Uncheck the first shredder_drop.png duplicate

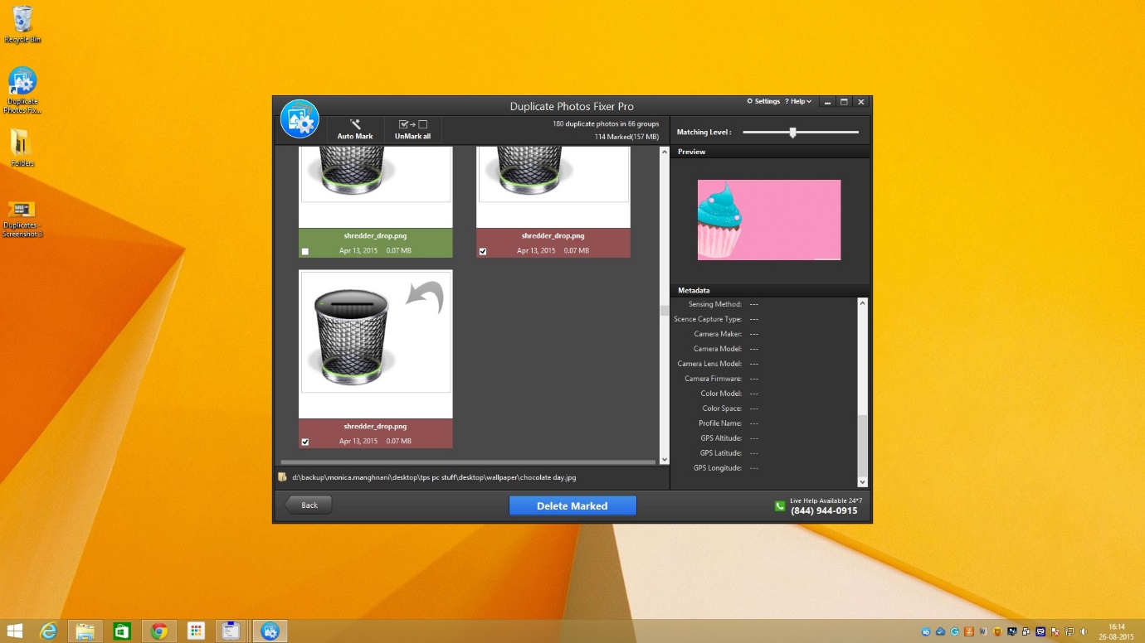(x=305, y=250)
